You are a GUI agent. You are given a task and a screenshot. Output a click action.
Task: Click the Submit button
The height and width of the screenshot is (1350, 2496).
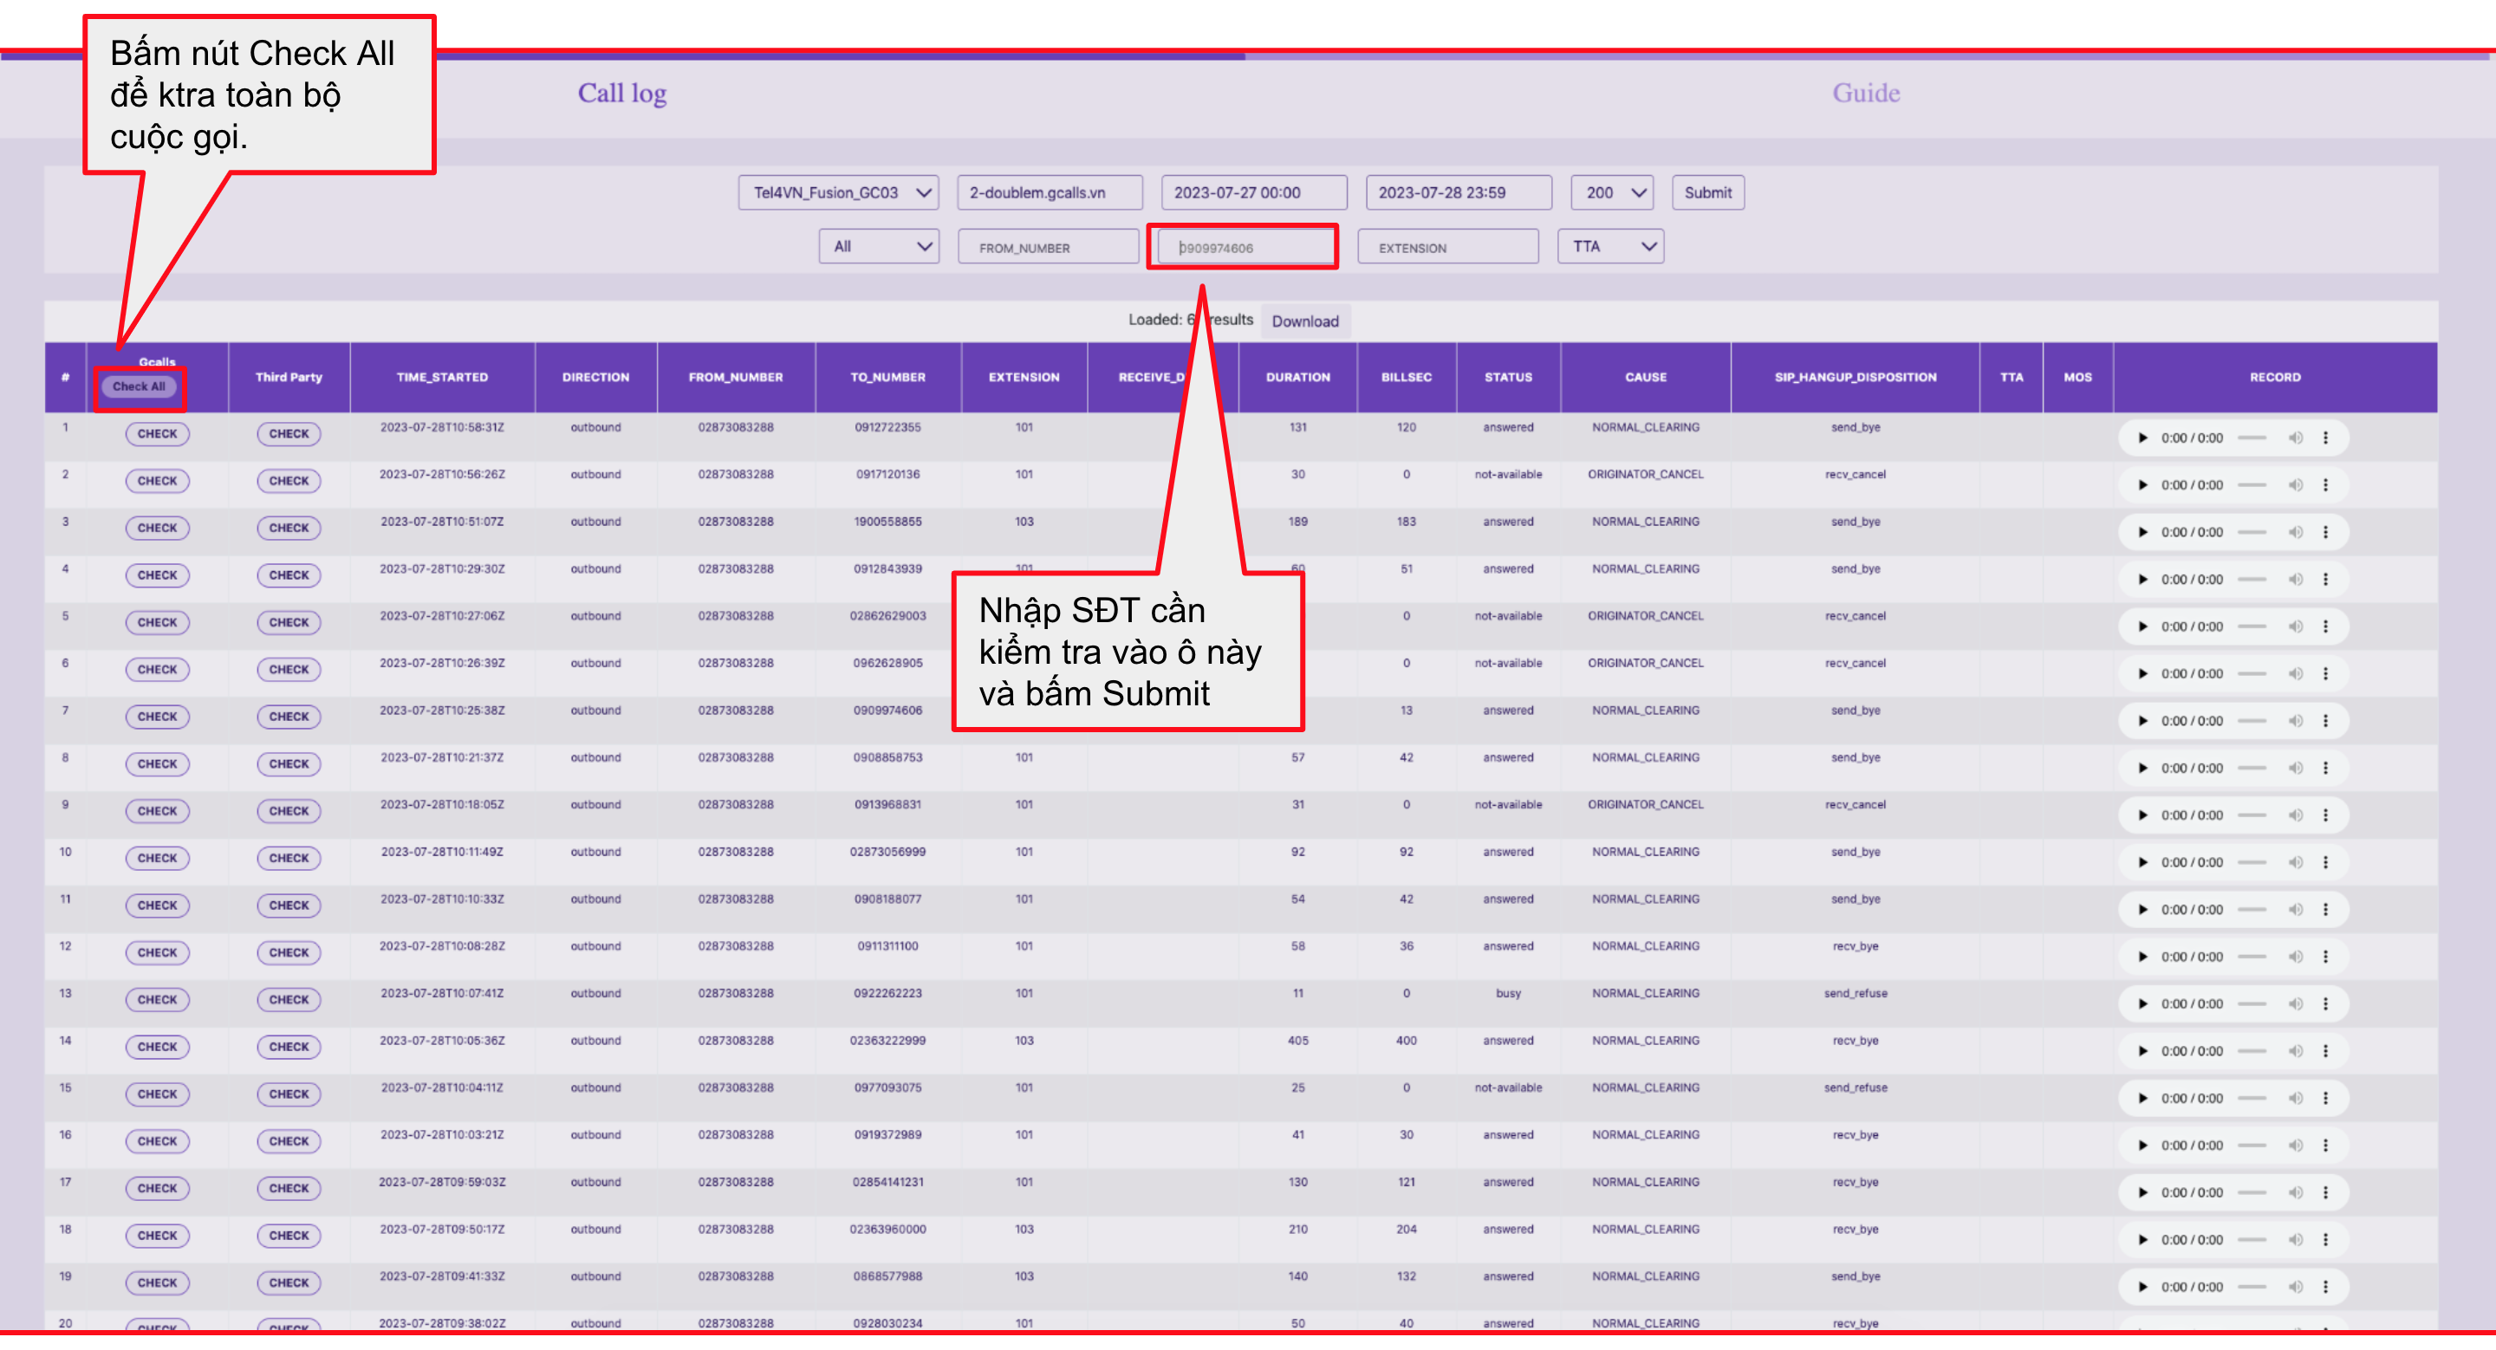1707,192
